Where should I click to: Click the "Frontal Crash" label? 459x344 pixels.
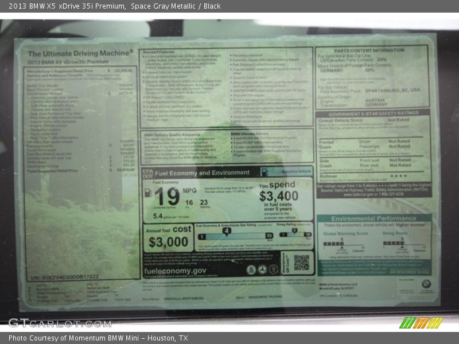point(326,144)
